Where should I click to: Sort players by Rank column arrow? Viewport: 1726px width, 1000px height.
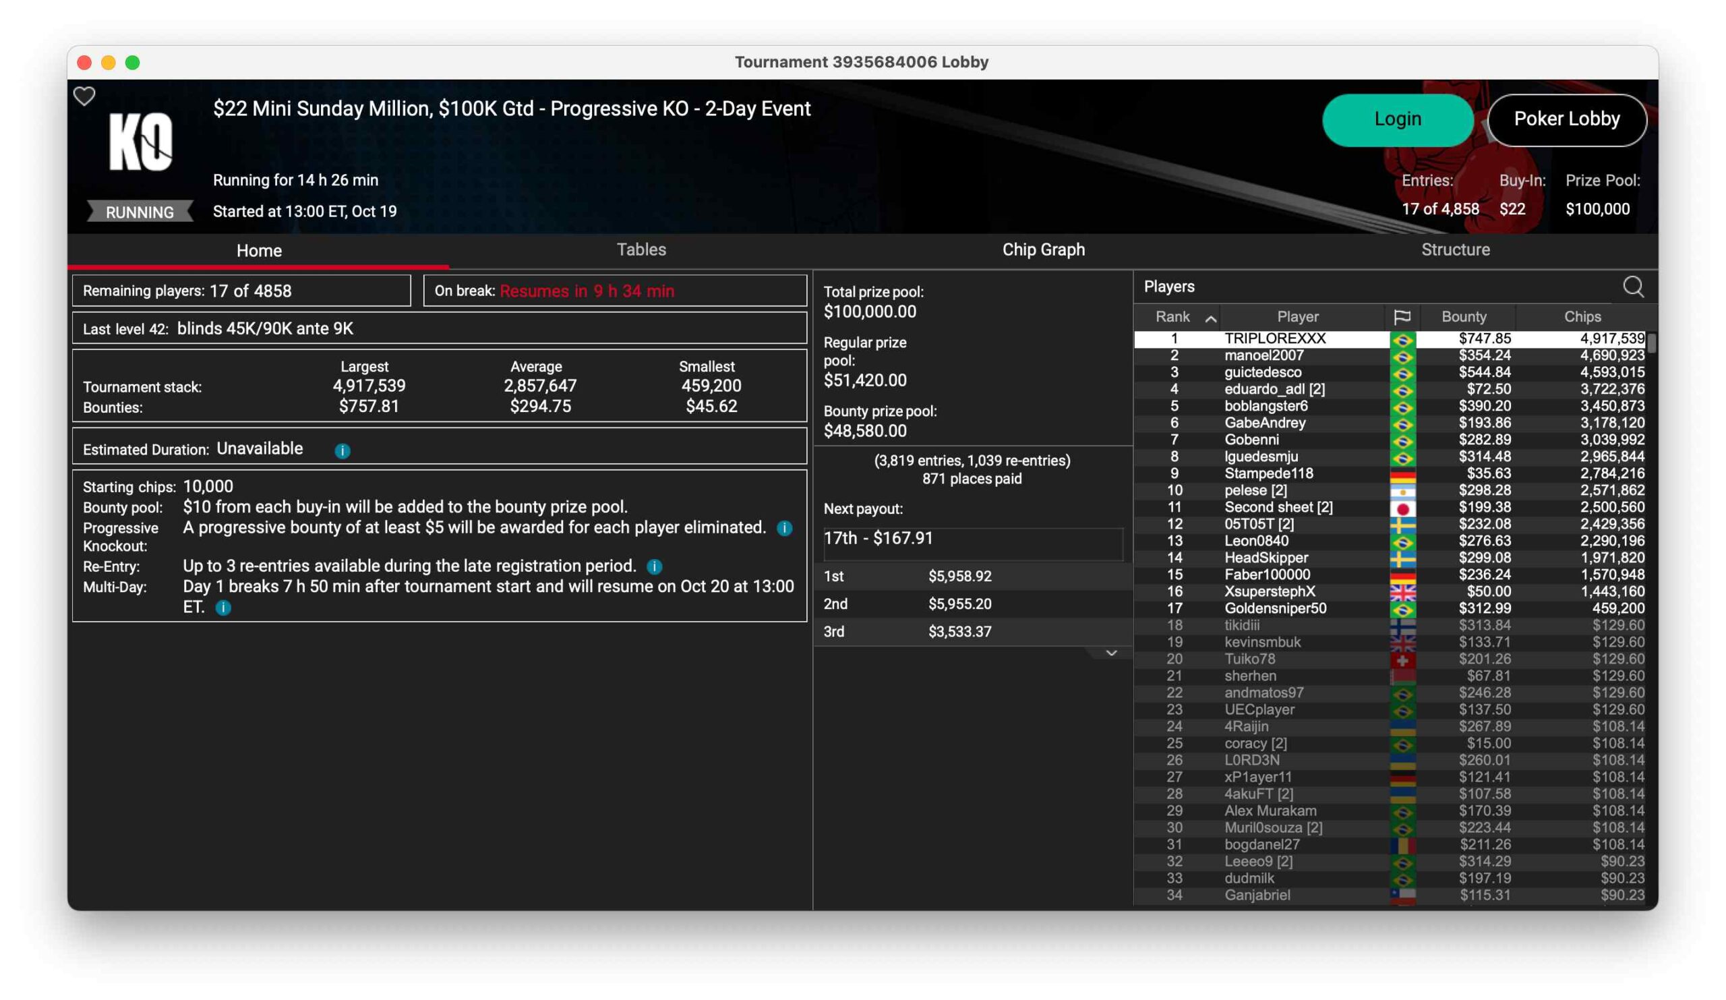[x=1210, y=318]
